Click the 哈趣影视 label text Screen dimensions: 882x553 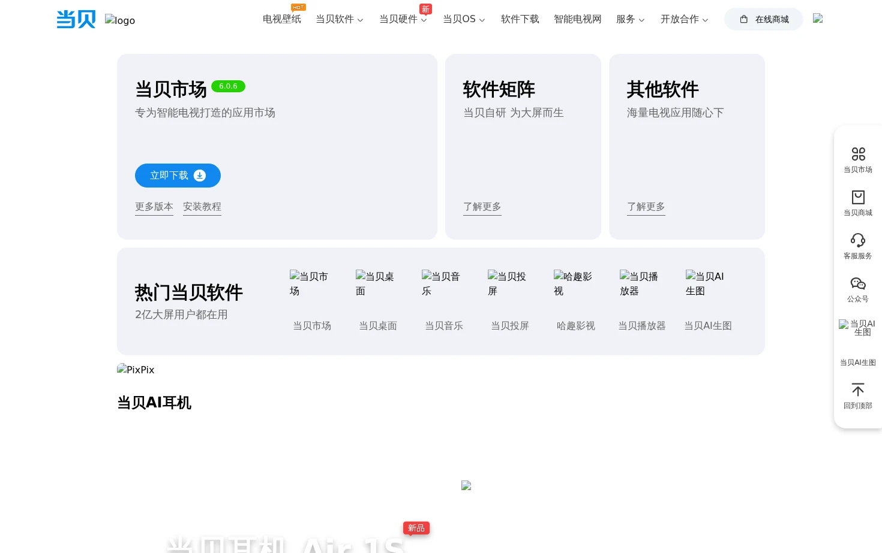[576, 325]
